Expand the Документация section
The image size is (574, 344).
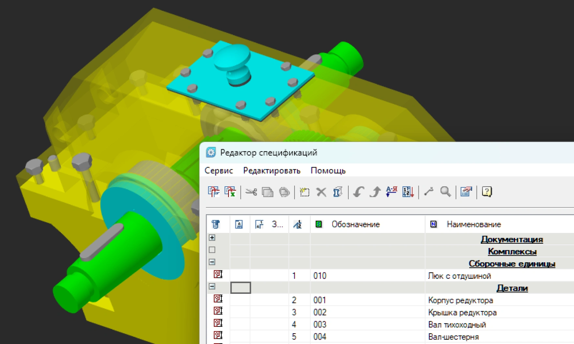click(212, 238)
